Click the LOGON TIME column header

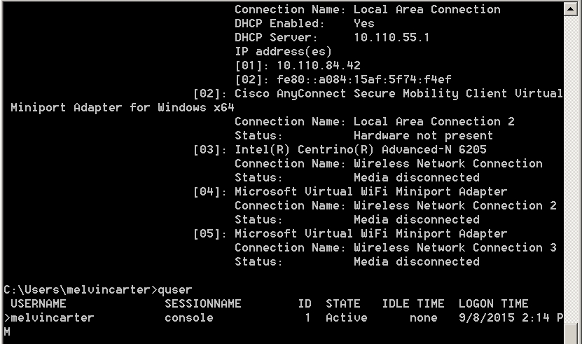(493, 303)
